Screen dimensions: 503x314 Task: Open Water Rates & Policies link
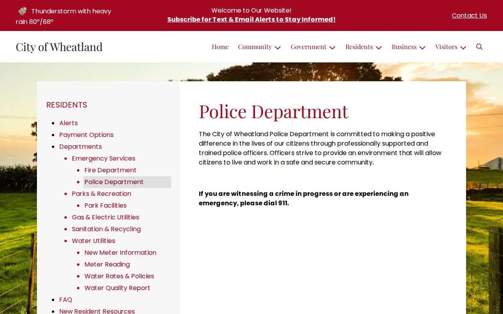click(119, 276)
